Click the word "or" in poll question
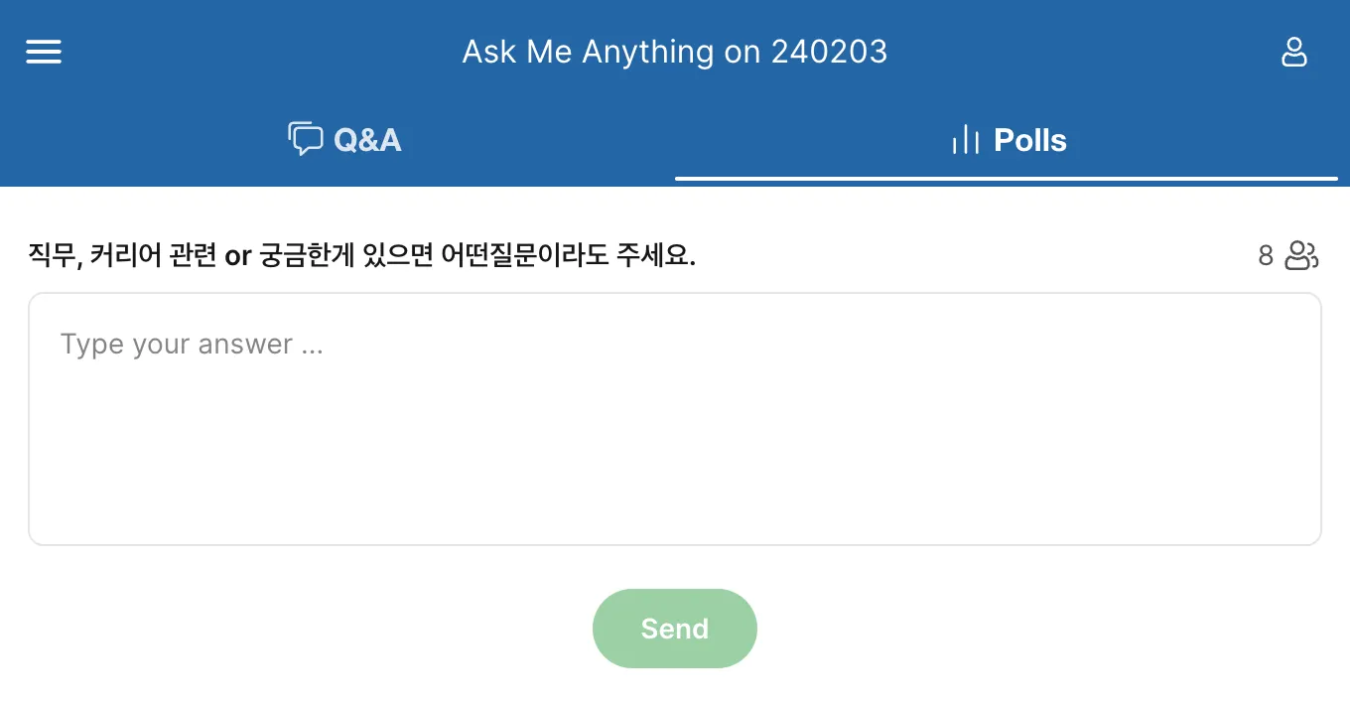This screenshot has width=1350, height=705. (x=238, y=257)
